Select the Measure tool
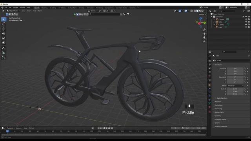This screenshot has height=141, width=251. click(x=4, y=52)
